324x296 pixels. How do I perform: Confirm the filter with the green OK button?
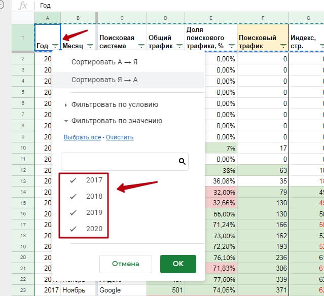click(x=178, y=264)
